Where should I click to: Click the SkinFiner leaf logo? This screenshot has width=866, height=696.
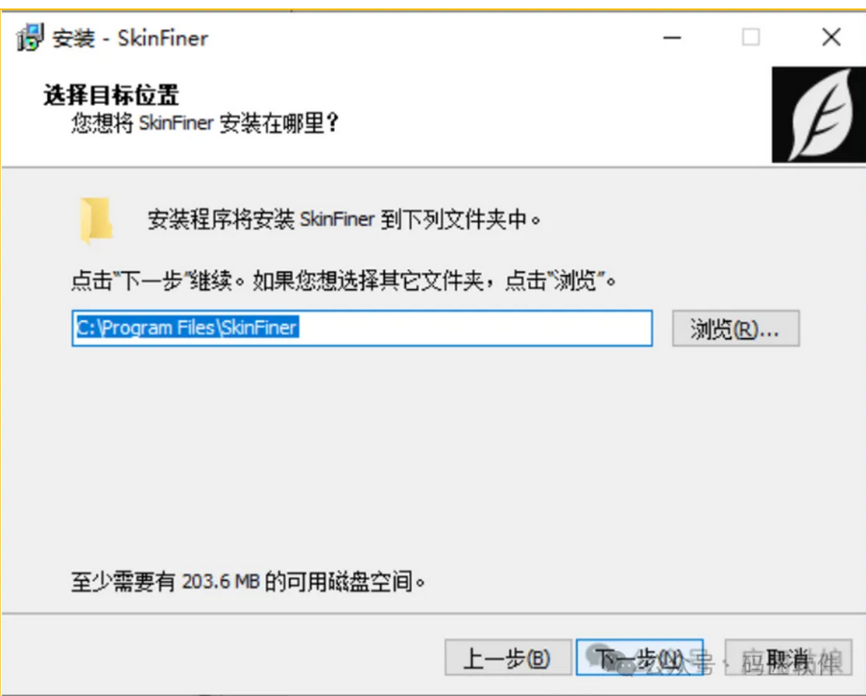click(819, 115)
